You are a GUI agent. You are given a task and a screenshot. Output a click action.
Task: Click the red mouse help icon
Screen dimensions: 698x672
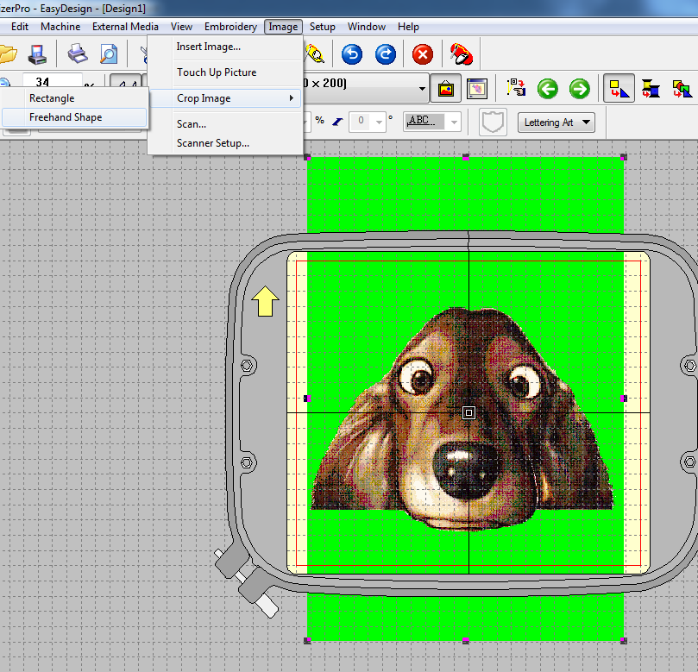(x=461, y=54)
